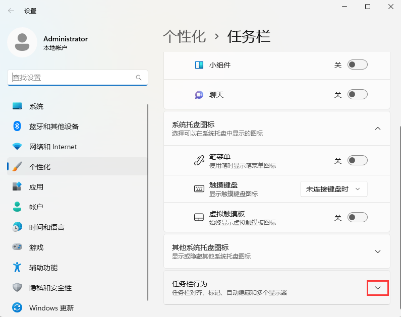Image resolution: width=401 pixels, height=317 pixels.
Task: Click the Windows 更新 sync icon
Action: pos(17,307)
